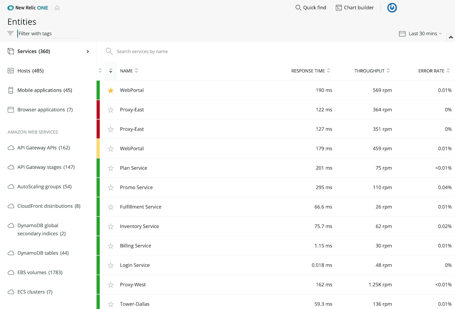Sort the table by ERROR RATE

pyautogui.click(x=434, y=71)
